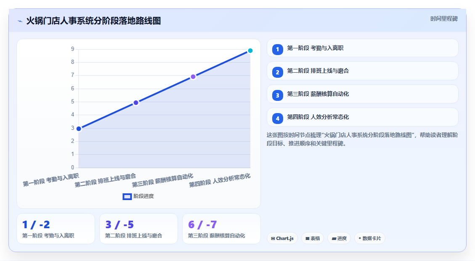Open the 3 / -5 data card
Viewport: 475px width, 261px height.
click(138, 229)
